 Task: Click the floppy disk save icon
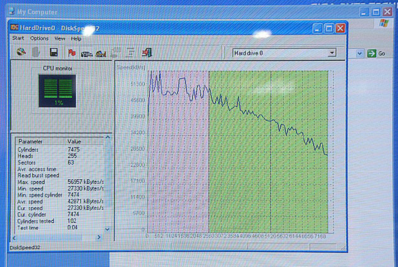coord(53,53)
